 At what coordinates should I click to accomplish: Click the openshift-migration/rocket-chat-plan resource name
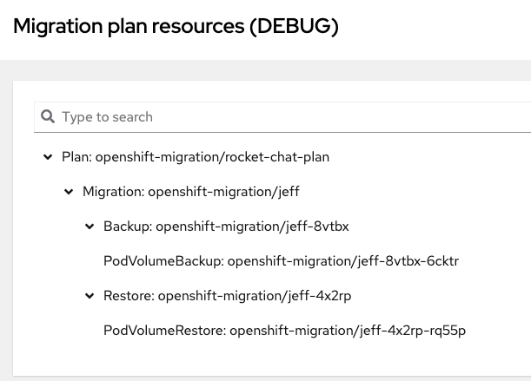click(212, 157)
